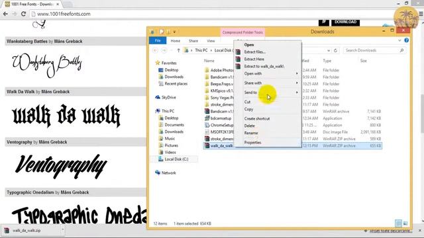Select Extract to walk_da_walk\ option
The width and height of the screenshot is (424, 238).
[x=264, y=66]
